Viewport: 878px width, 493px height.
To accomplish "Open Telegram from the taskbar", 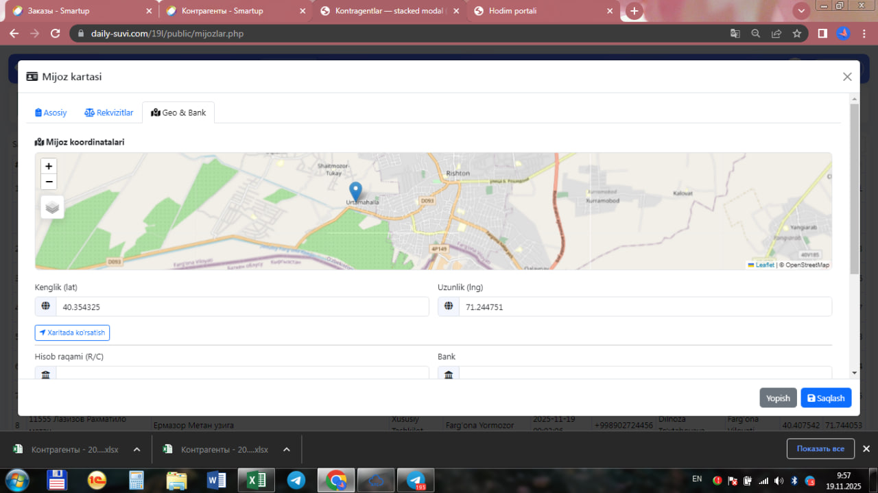I will (x=296, y=480).
